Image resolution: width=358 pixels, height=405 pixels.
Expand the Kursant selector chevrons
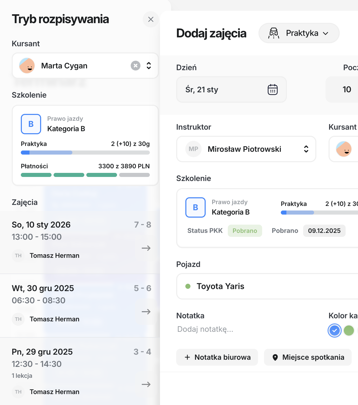click(149, 66)
